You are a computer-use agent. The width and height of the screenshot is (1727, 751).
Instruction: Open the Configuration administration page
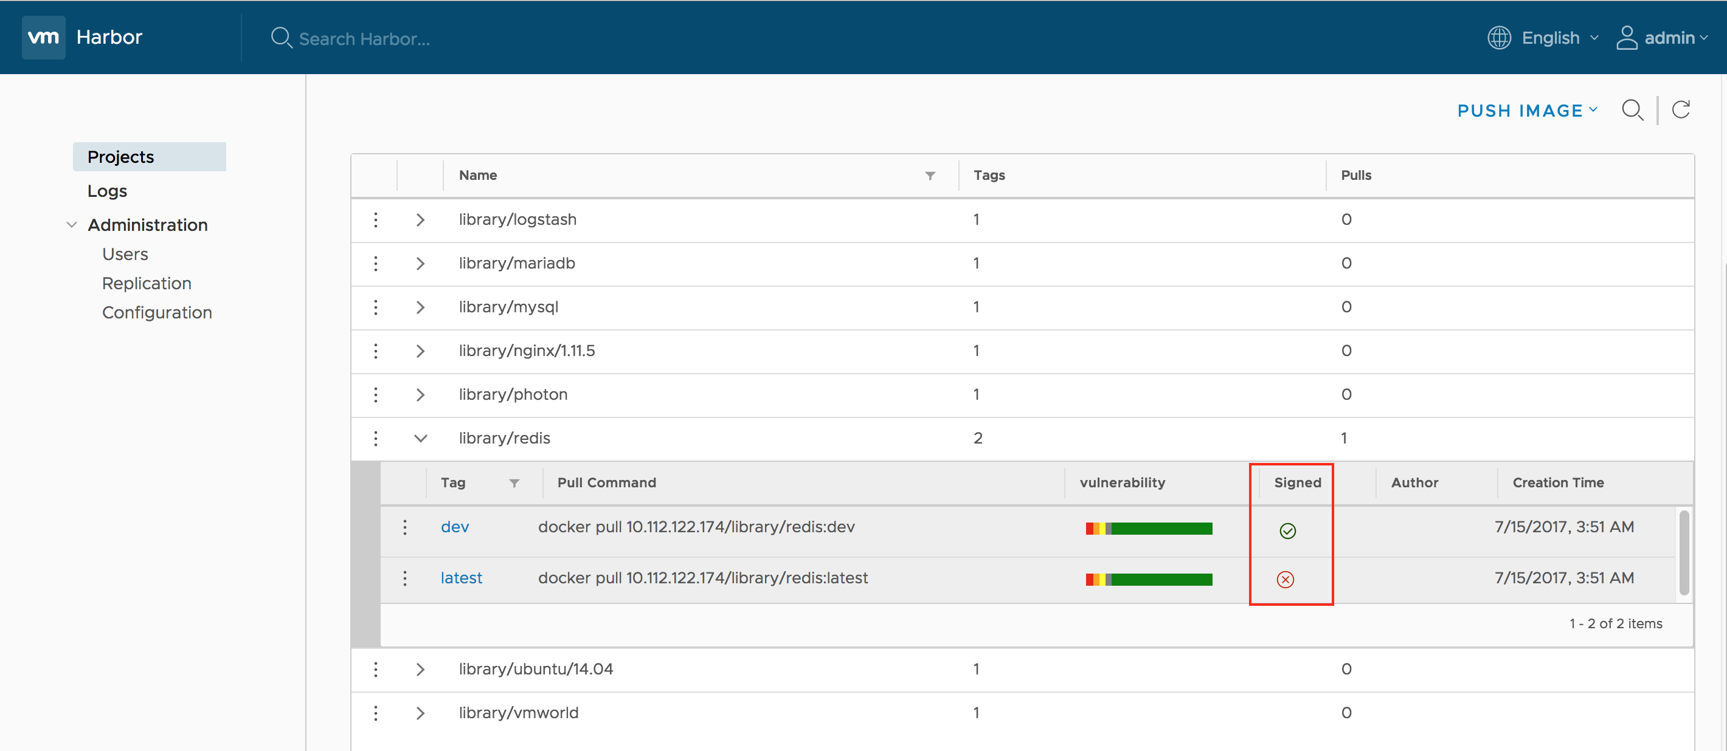[157, 312]
